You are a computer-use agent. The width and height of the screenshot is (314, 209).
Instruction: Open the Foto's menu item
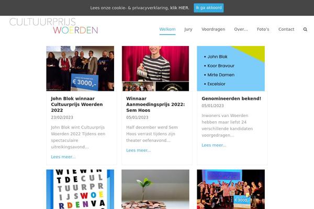[x=263, y=29]
